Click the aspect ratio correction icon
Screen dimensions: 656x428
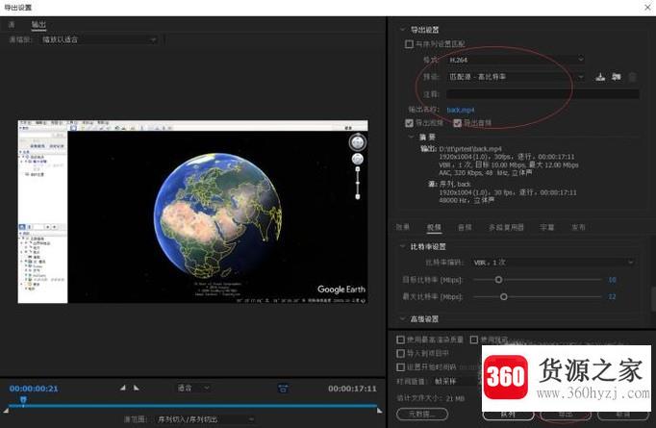tap(283, 389)
